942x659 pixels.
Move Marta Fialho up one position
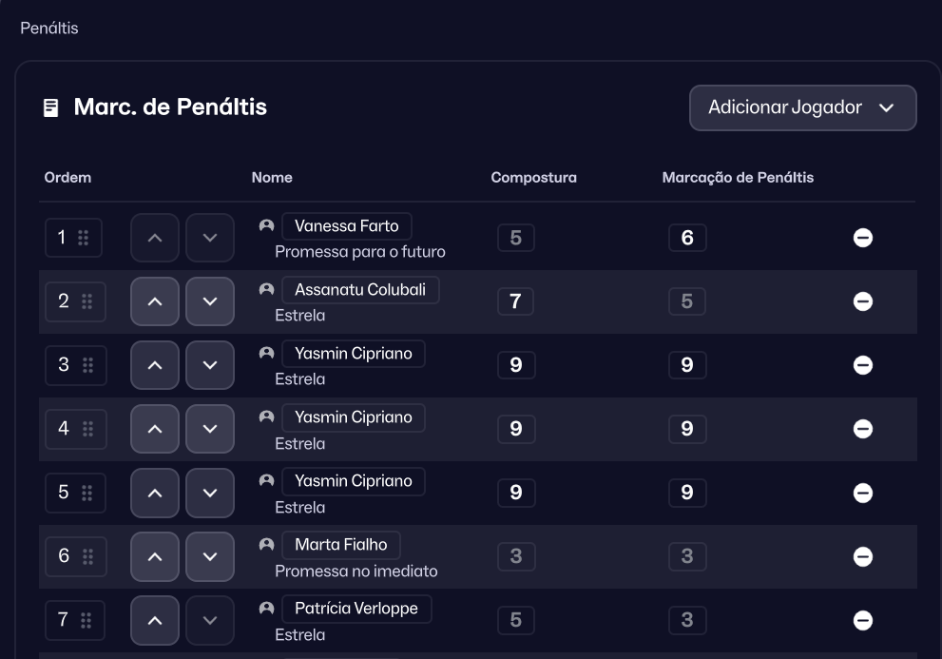click(x=155, y=556)
